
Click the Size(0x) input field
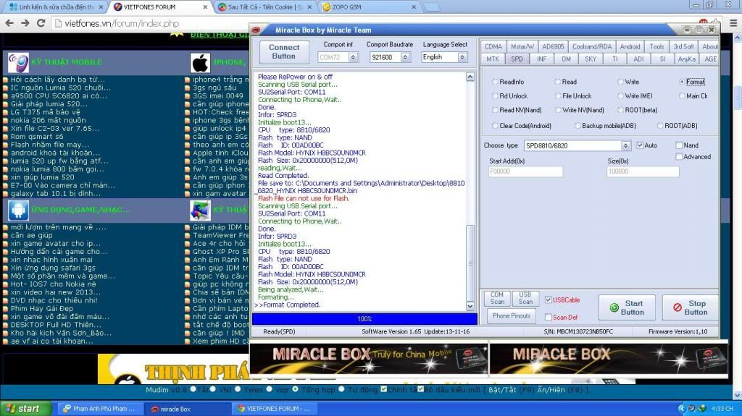pyautogui.click(x=643, y=171)
